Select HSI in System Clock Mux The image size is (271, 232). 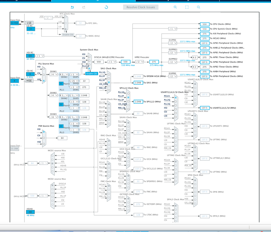pos(89,57)
